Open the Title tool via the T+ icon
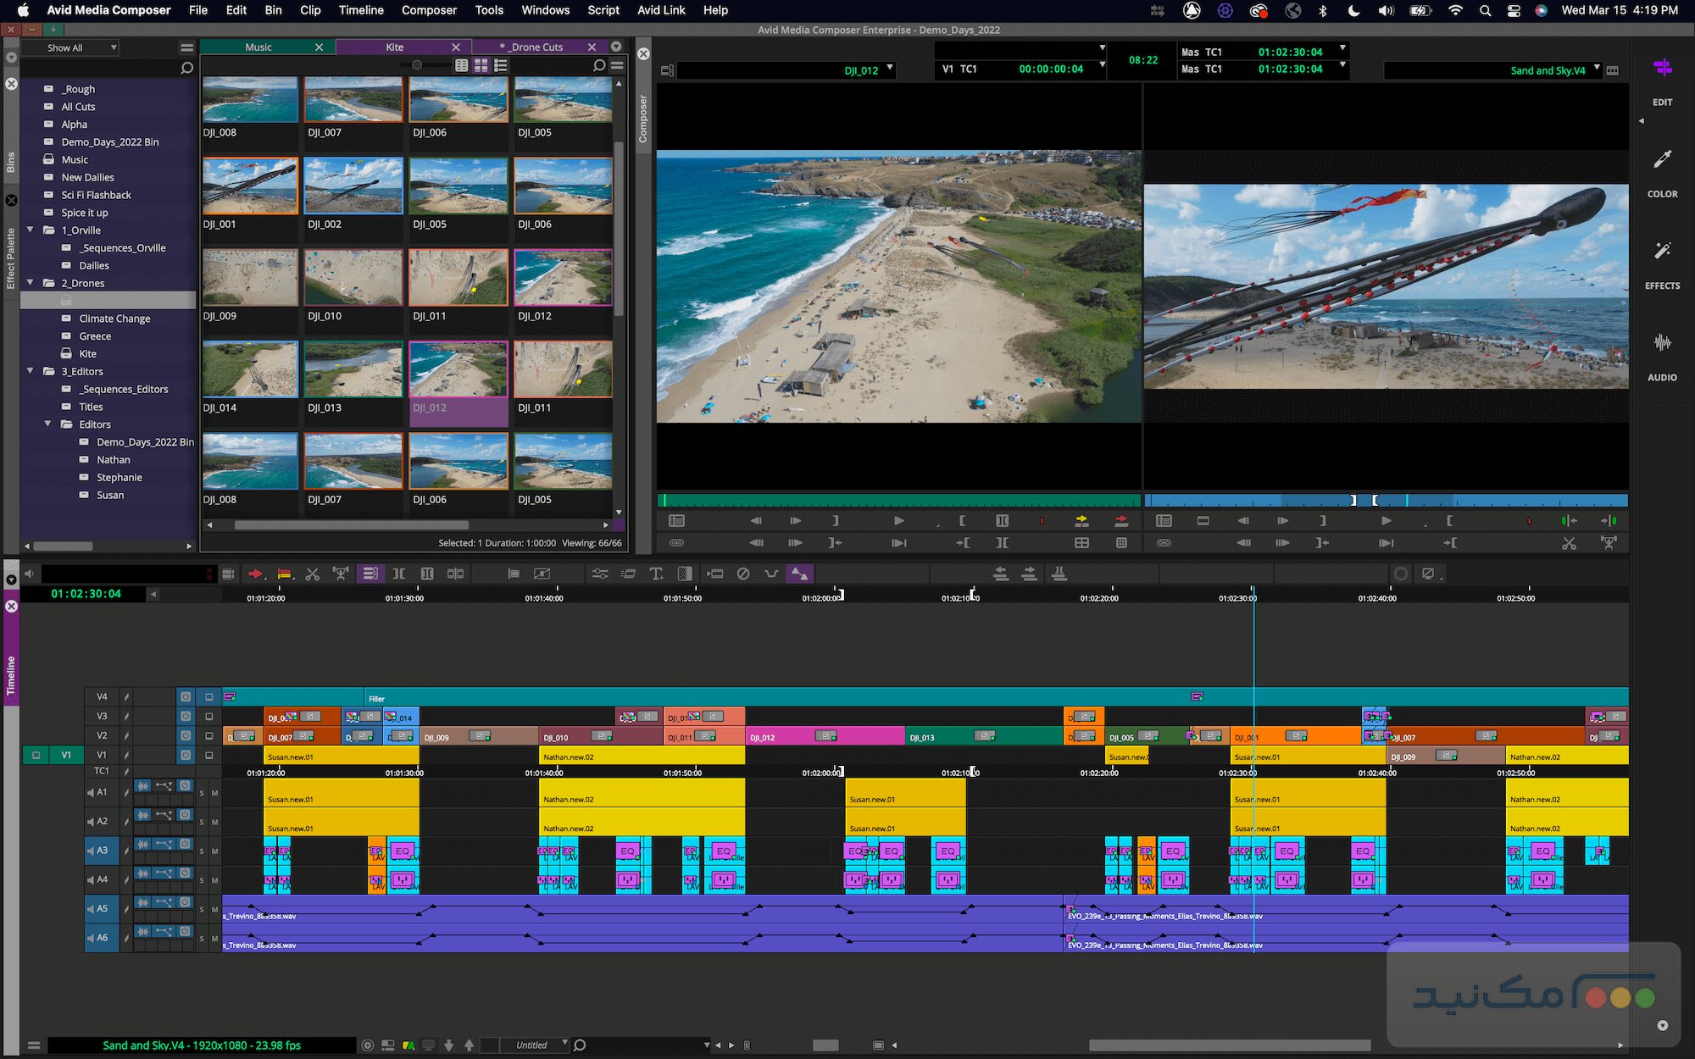 coord(657,574)
